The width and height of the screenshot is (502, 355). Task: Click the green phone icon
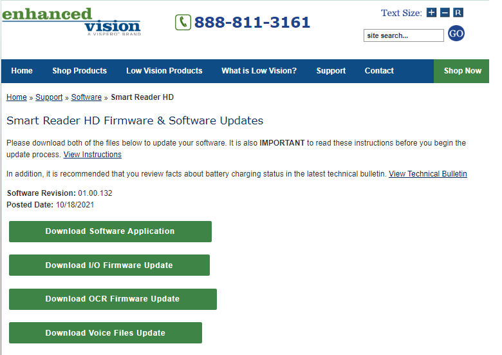(x=183, y=23)
